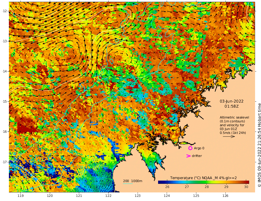Click the '200 1000m' bathymetry label

[133, 181]
